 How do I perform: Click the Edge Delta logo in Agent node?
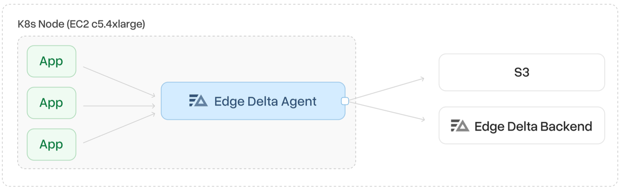click(198, 101)
